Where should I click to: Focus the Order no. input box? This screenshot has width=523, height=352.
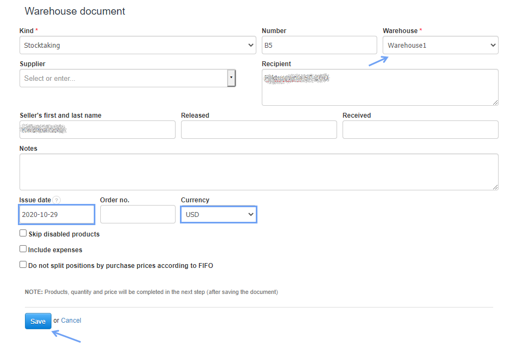[x=138, y=215]
